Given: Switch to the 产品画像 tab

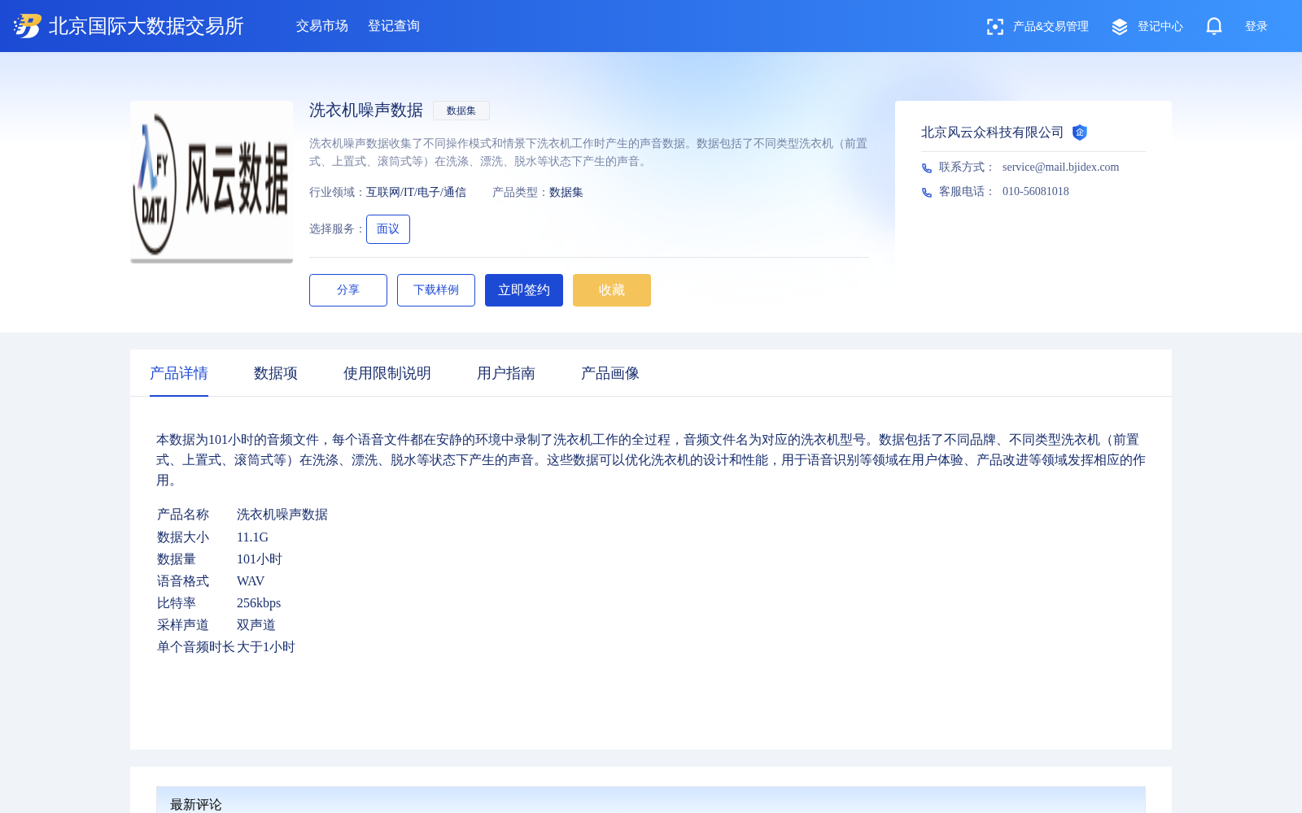Looking at the screenshot, I should (x=610, y=373).
